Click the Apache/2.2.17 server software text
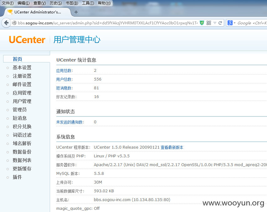Viewport: 267px width, 212px height. click(180, 165)
